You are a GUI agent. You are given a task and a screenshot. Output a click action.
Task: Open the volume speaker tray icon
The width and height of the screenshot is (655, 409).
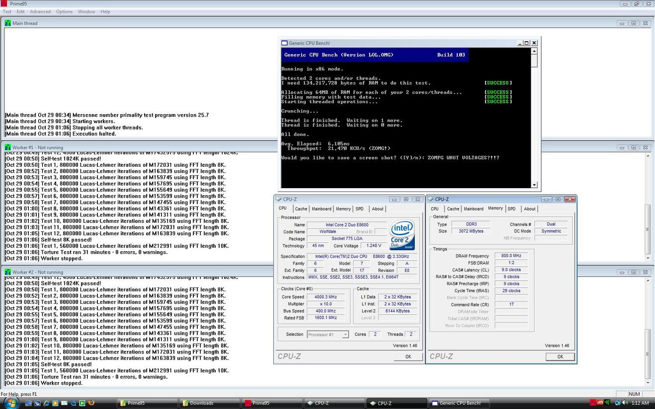coord(625,403)
